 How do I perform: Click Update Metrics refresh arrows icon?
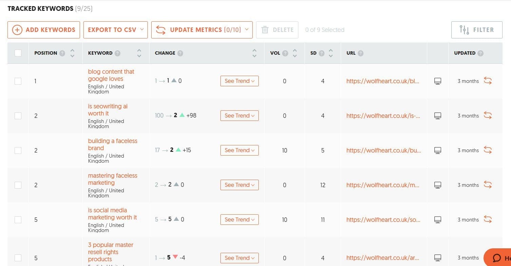coord(161,30)
